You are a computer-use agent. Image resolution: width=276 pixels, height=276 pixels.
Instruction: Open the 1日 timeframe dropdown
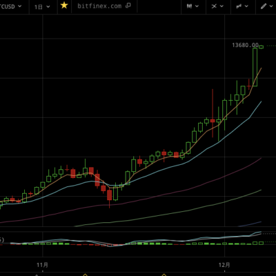(x=42, y=7)
